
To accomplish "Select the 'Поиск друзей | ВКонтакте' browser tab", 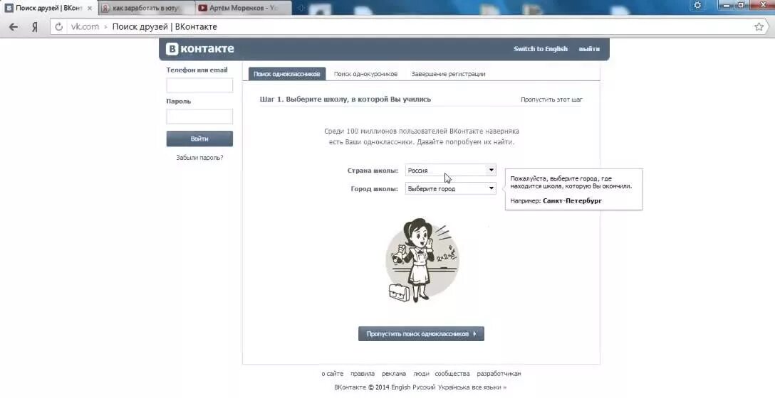I will tap(48, 9).
